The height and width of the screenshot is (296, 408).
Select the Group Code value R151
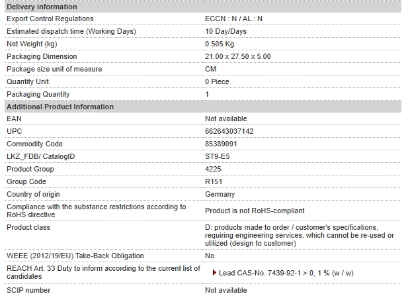point(214,181)
